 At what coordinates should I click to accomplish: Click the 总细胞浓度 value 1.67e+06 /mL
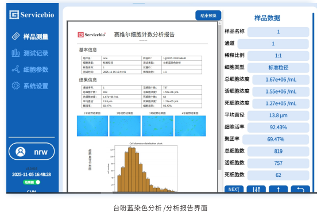[x=281, y=79]
